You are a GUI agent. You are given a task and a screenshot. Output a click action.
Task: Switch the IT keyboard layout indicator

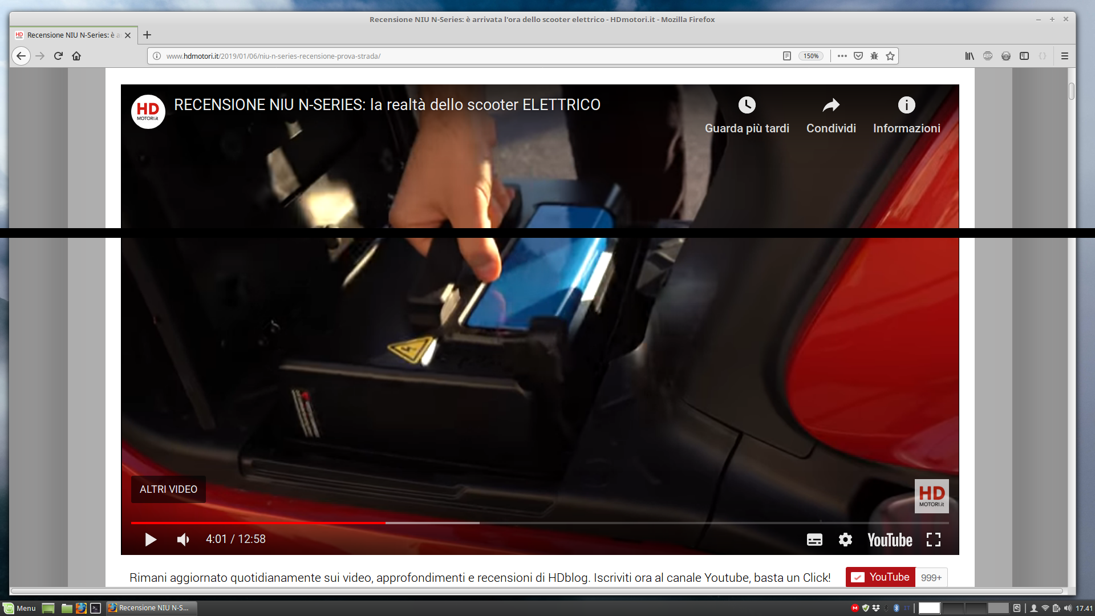907,608
